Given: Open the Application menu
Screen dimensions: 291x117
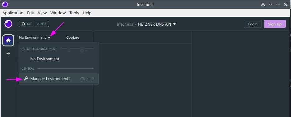Looking at the screenshot, I should pyautogui.click(x=13, y=13).
